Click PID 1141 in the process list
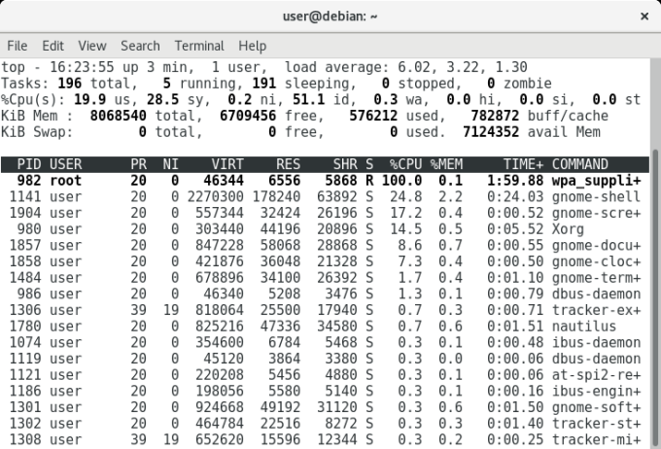The height and width of the screenshot is (449, 661). pyautogui.click(x=25, y=196)
